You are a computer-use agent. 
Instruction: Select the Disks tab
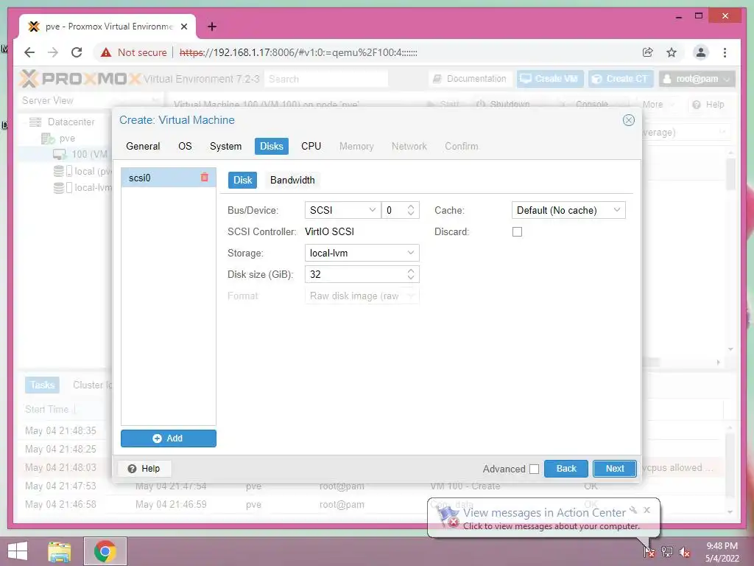[271, 147]
